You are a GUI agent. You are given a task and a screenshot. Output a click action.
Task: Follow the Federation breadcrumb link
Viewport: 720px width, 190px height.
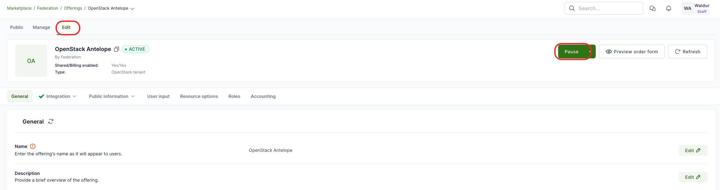48,8
